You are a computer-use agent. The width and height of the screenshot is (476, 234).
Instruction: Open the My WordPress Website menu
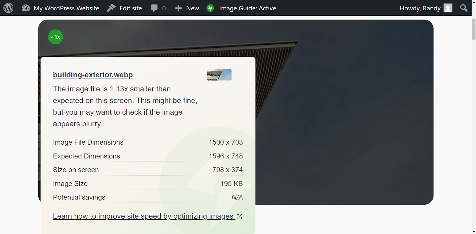point(66,8)
